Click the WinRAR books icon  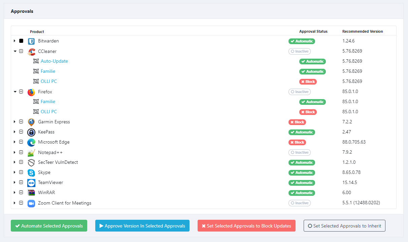(x=31, y=193)
